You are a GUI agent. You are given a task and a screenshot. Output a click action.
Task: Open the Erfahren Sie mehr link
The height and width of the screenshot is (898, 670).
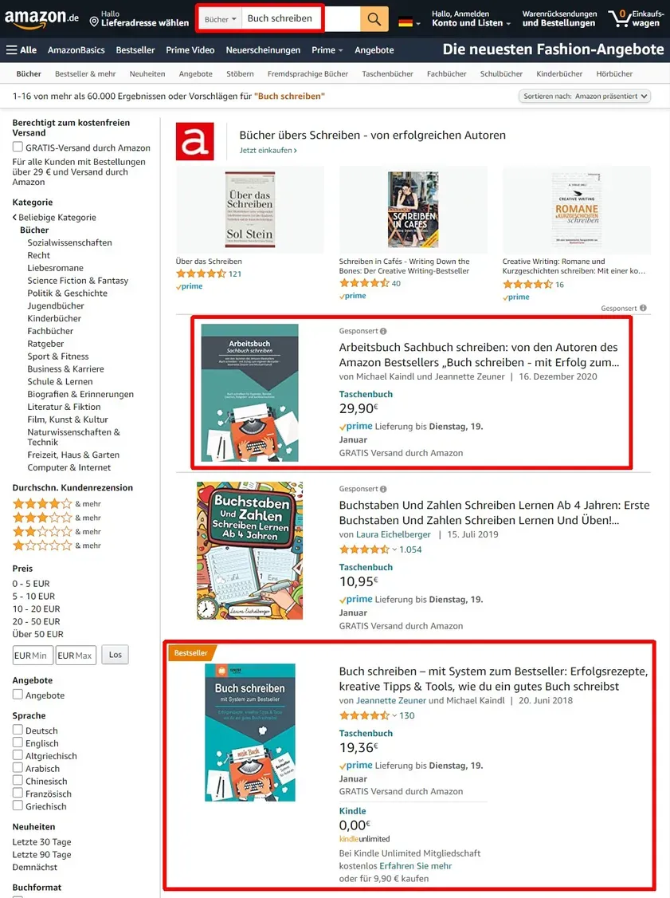click(x=415, y=866)
